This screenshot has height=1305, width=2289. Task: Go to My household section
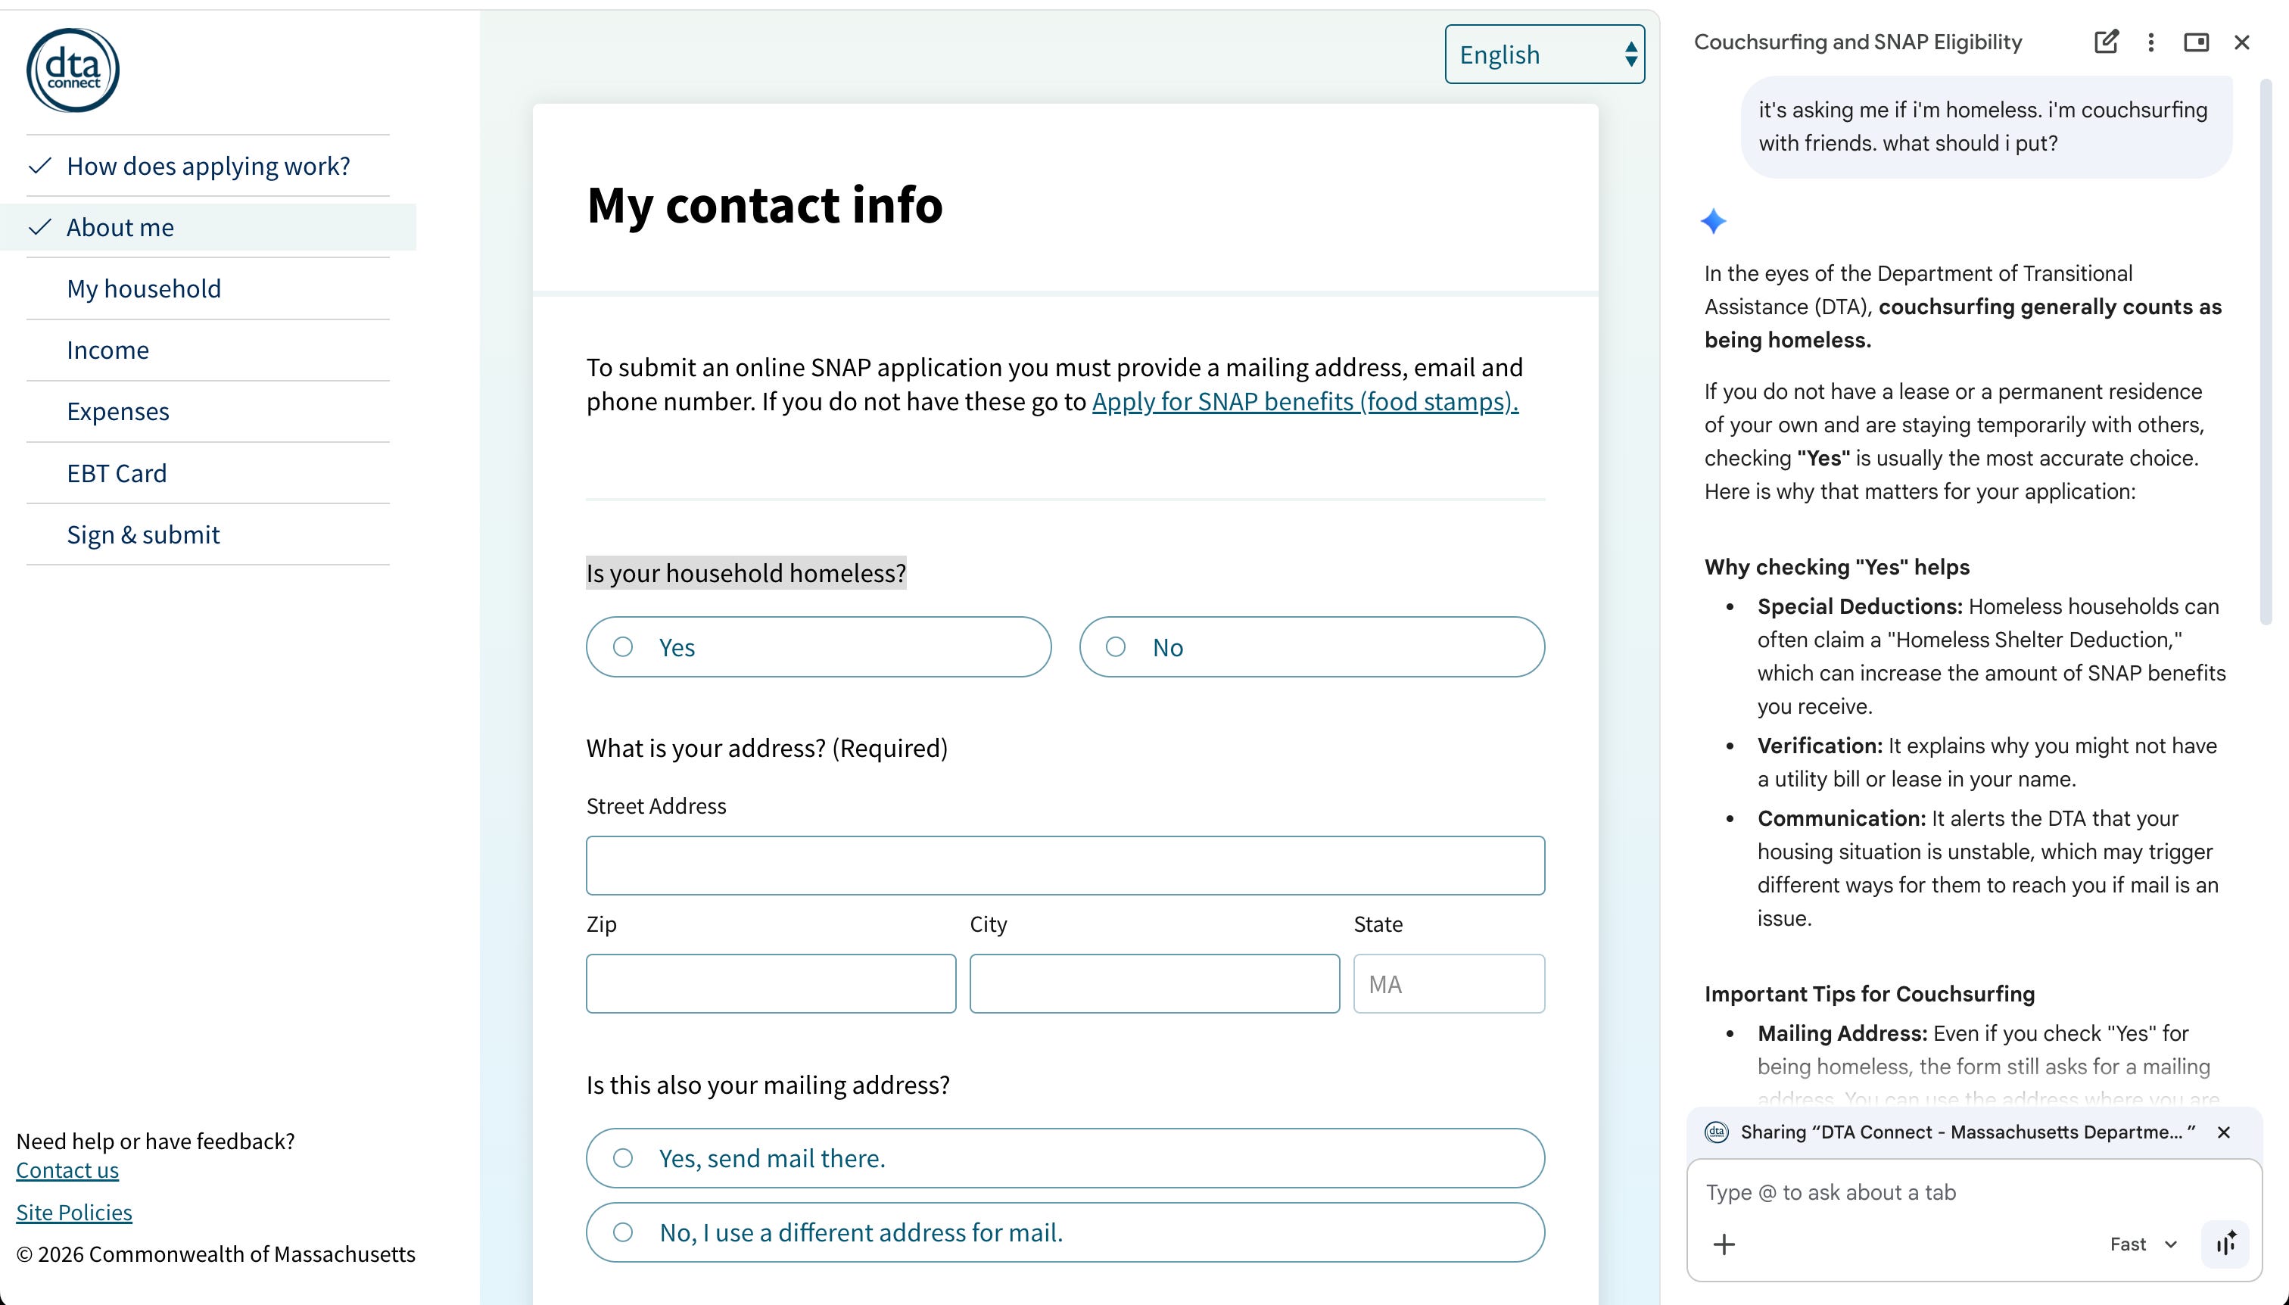point(145,288)
